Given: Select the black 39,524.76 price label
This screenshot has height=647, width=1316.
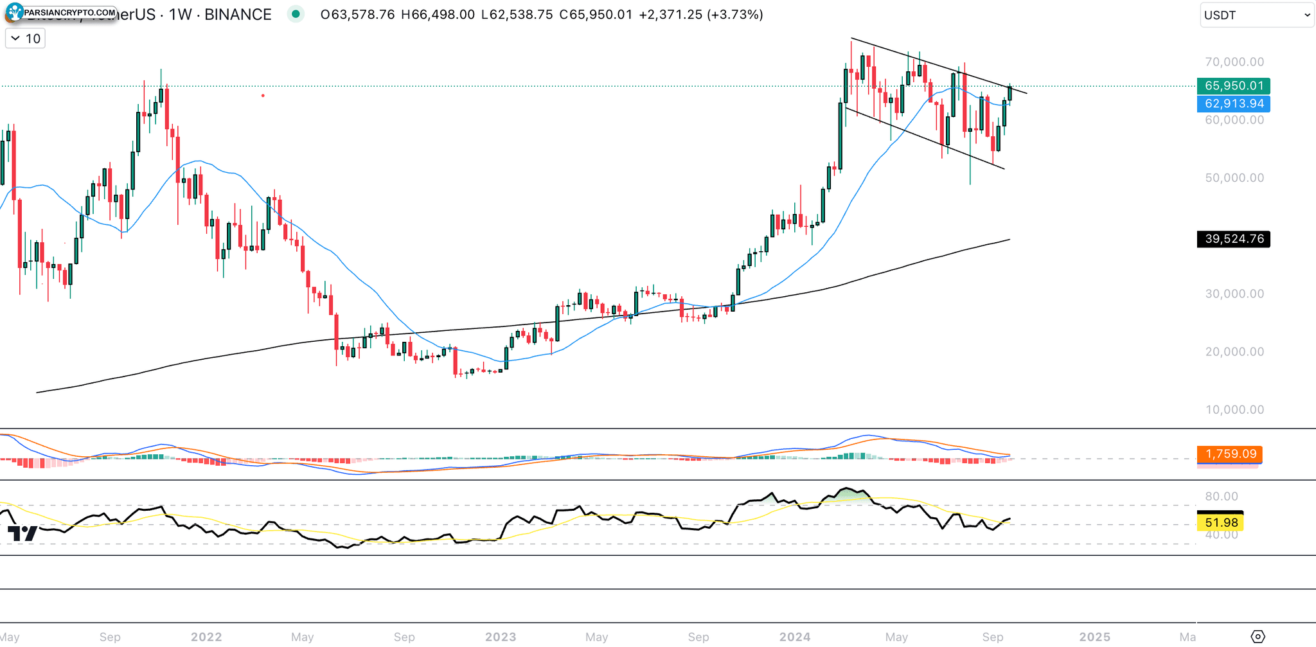Looking at the screenshot, I should 1233,239.
